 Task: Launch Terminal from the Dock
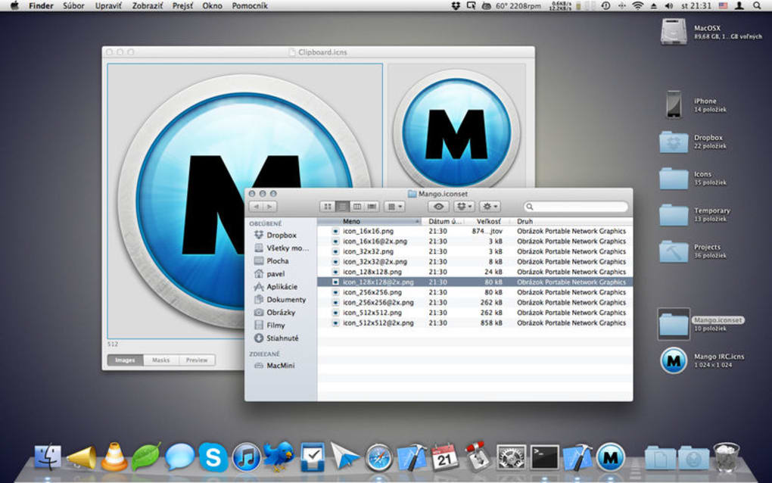click(543, 457)
